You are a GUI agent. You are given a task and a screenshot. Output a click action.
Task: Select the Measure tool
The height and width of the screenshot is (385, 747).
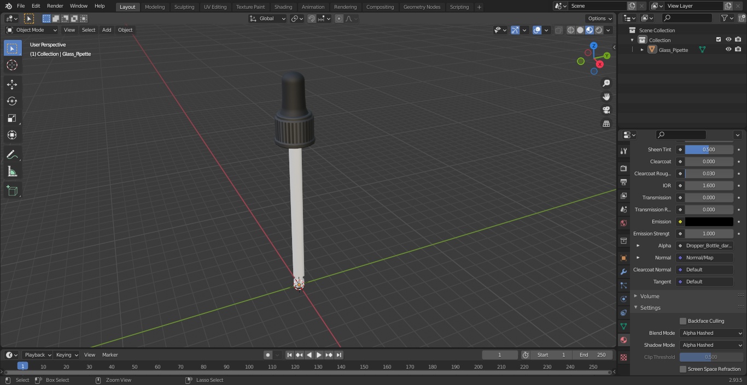coord(12,172)
